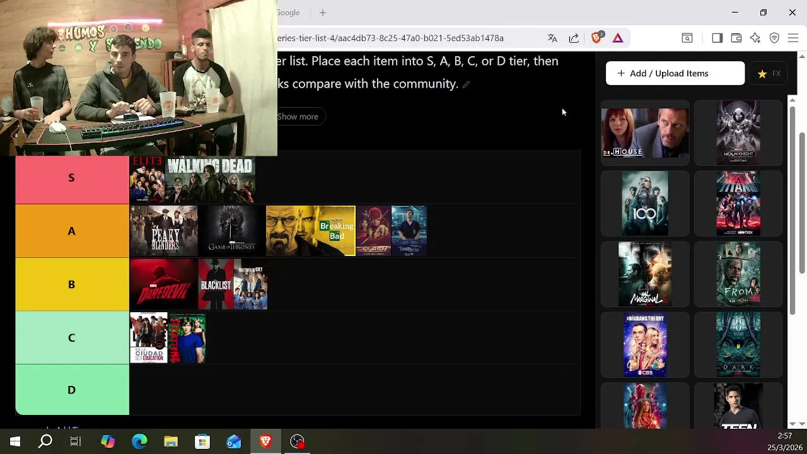
Task: Pick The 100 item from pool
Action: pos(645,203)
